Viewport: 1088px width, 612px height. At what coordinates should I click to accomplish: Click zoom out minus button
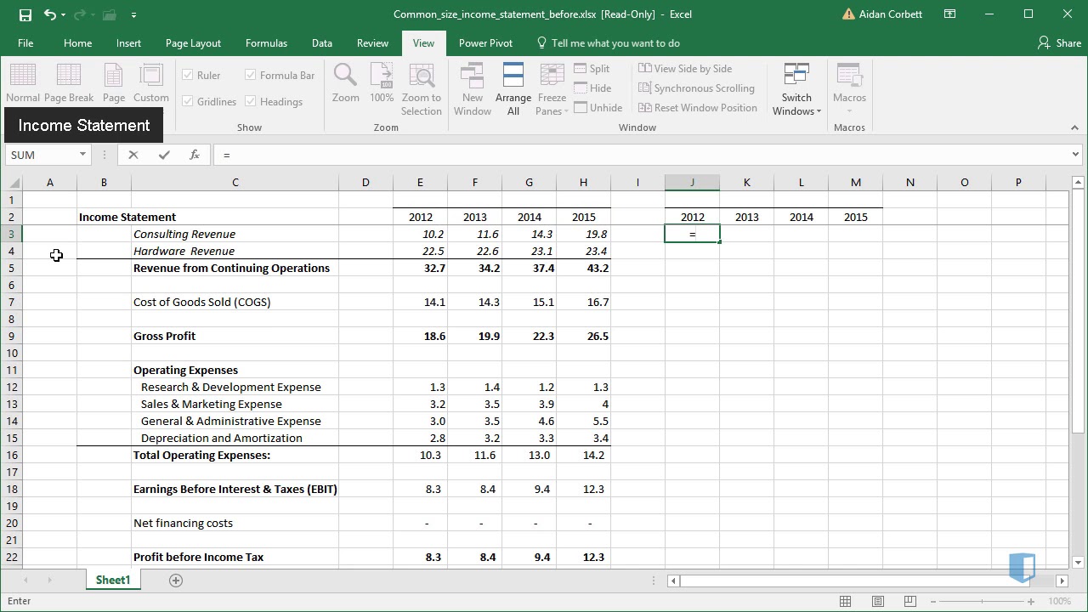933,601
